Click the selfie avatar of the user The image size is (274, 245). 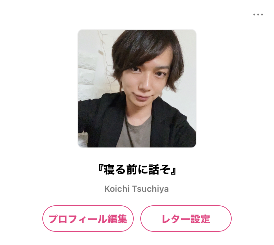[137, 88]
